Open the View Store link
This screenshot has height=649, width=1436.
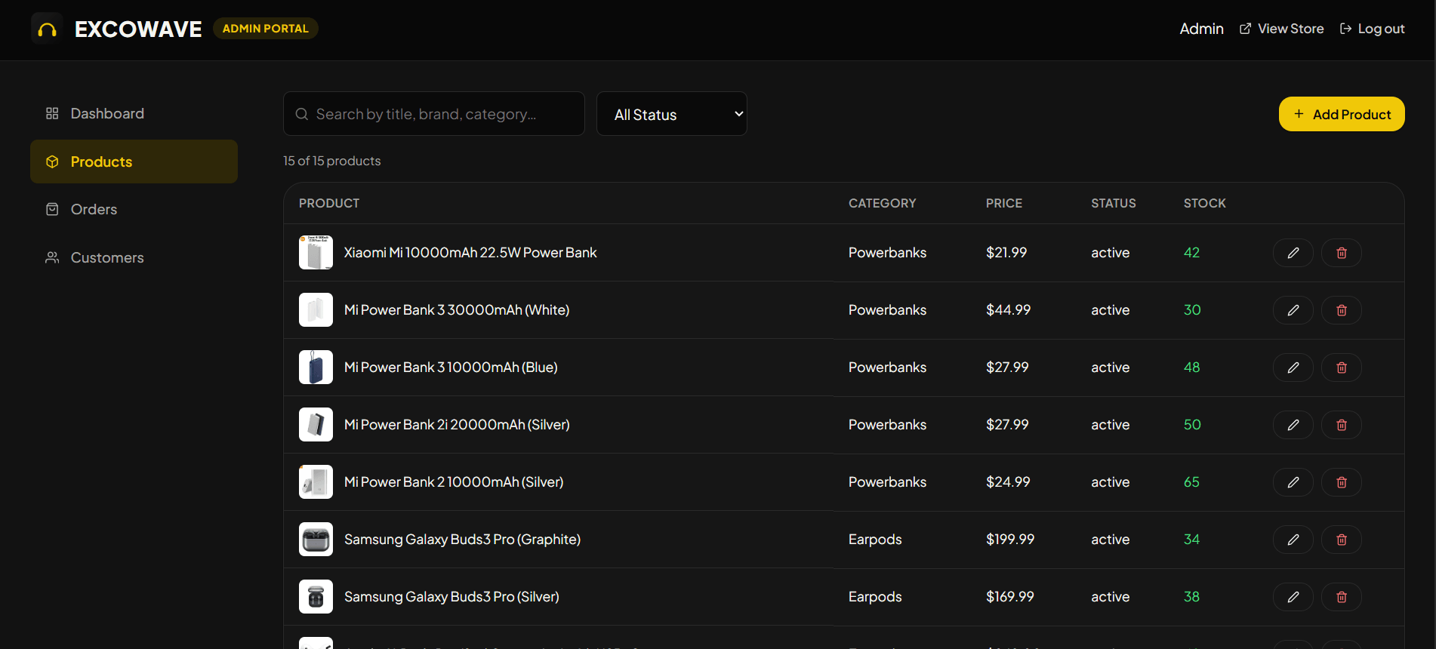1281,29
